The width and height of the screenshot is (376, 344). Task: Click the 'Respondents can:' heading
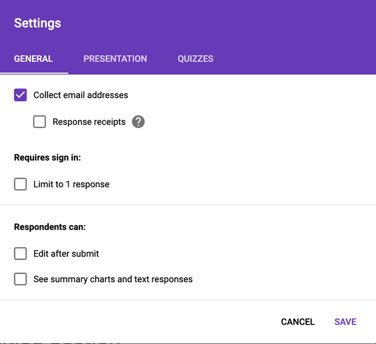pos(50,227)
